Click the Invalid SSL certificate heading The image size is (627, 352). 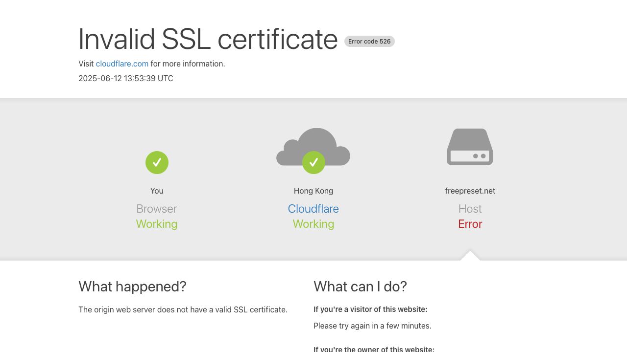click(208, 39)
